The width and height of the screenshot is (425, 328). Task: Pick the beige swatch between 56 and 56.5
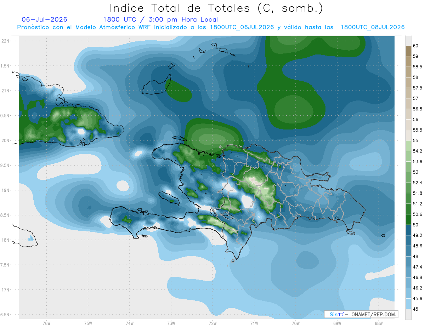click(x=408, y=114)
